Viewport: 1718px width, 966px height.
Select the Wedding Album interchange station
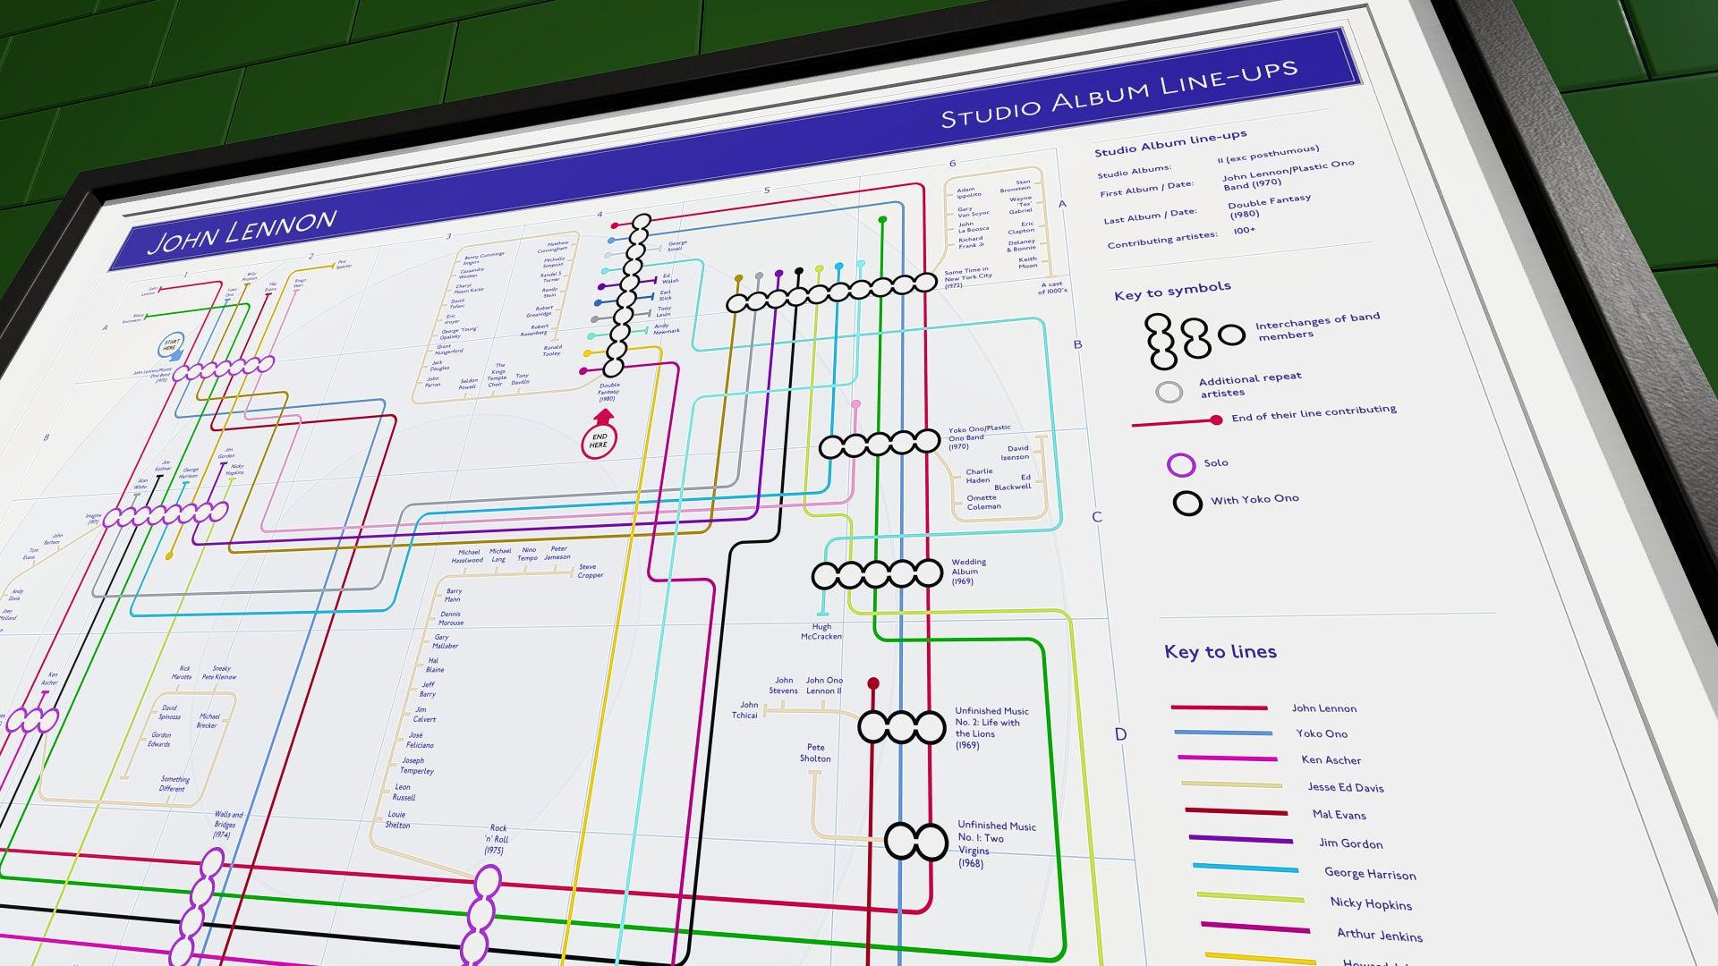tap(877, 573)
